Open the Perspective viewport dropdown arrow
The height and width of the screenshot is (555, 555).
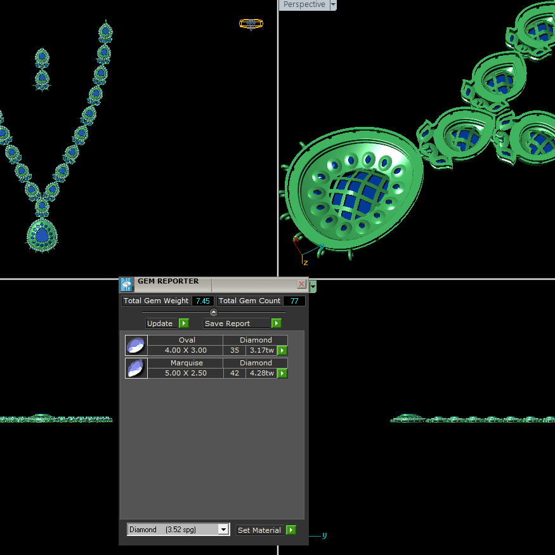tap(332, 4)
